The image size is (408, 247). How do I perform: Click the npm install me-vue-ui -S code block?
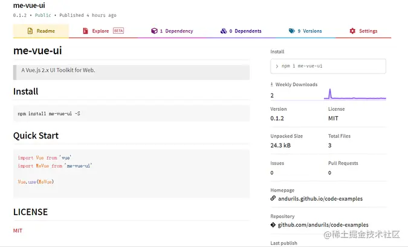131,113
